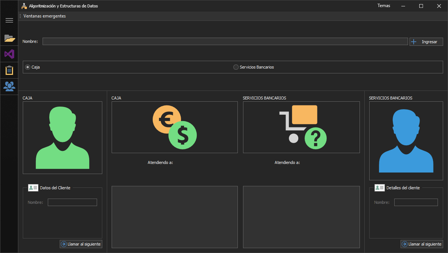This screenshot has width=448, height=253.
Task: Focus Nombre field in Detalles del cliente
Action: coord(416,202)
